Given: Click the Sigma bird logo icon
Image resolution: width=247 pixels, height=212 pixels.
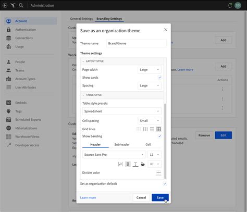Looking at the screenshot, I should click(x=13, y=5).
